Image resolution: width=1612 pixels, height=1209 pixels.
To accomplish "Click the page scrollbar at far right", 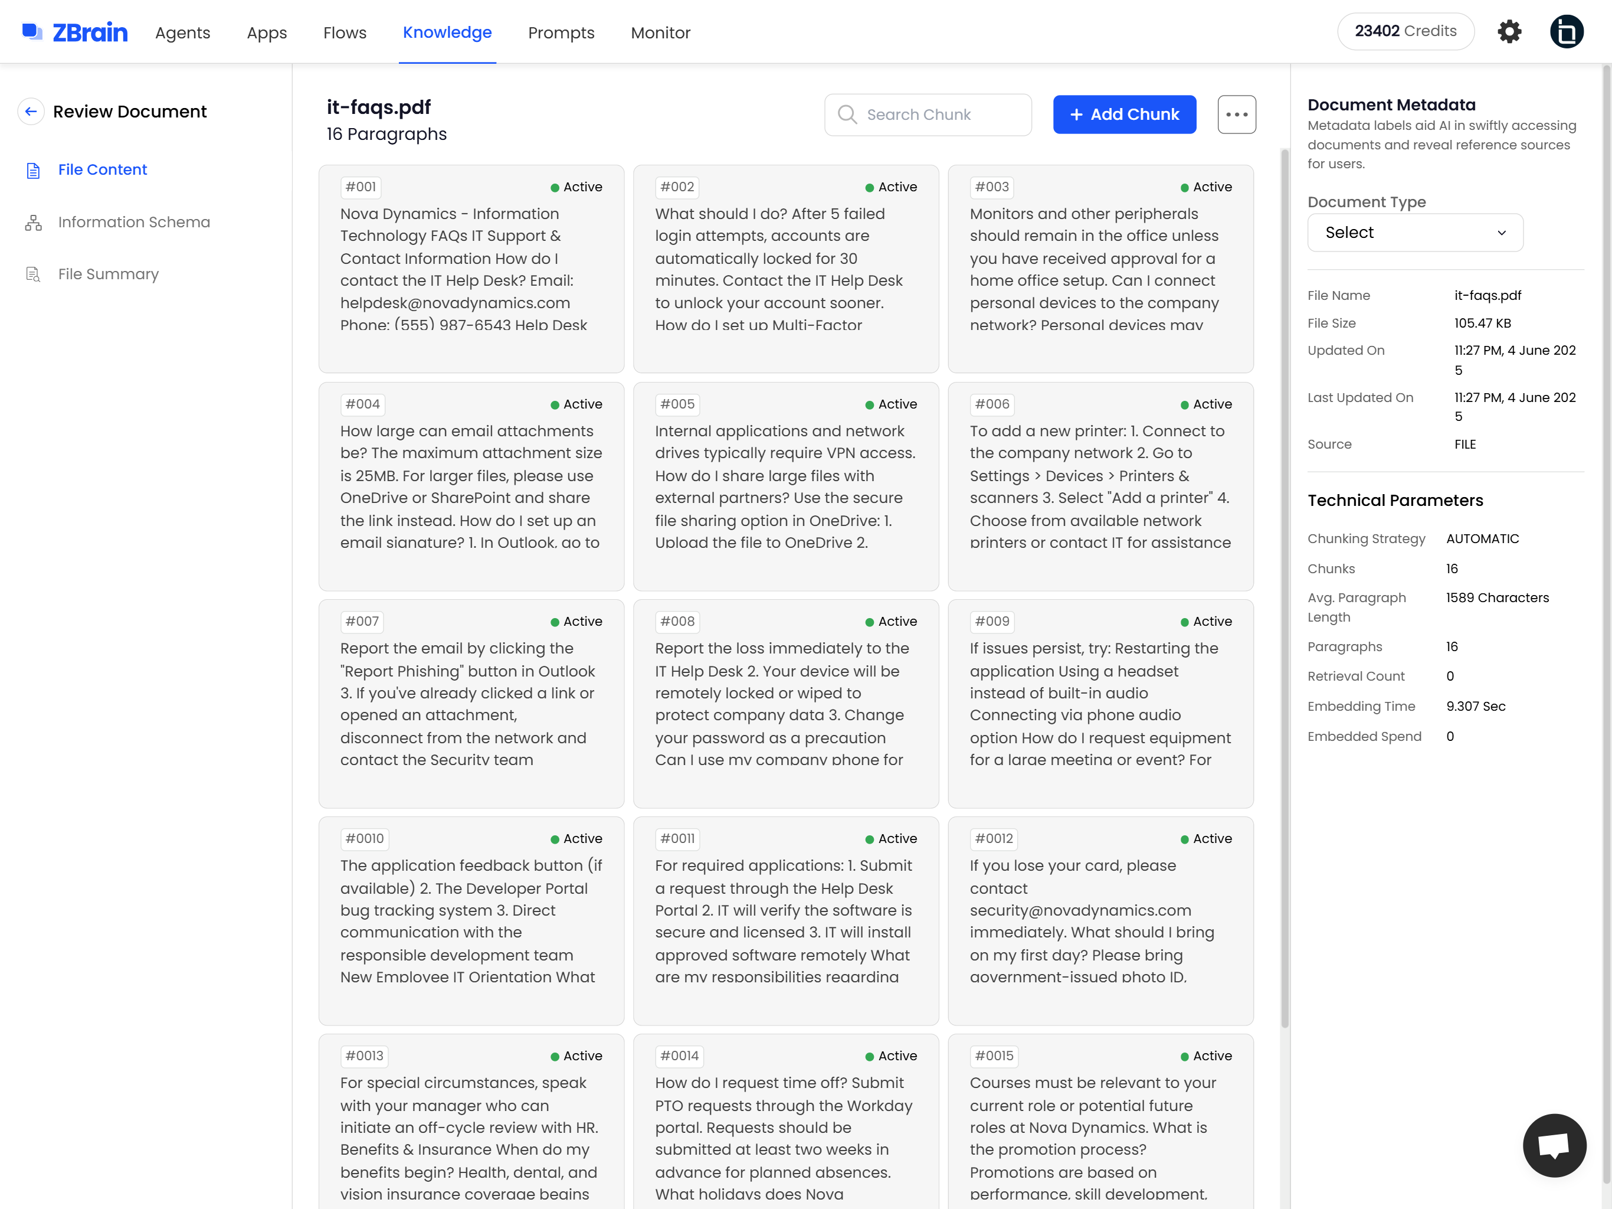I will 1606,625.
